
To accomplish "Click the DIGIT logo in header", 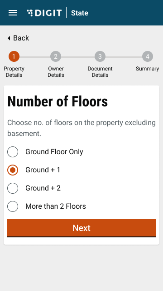I will coord(44,13).
